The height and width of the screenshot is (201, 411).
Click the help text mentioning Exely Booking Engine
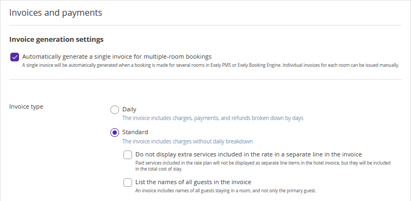[x=210, y=65]
